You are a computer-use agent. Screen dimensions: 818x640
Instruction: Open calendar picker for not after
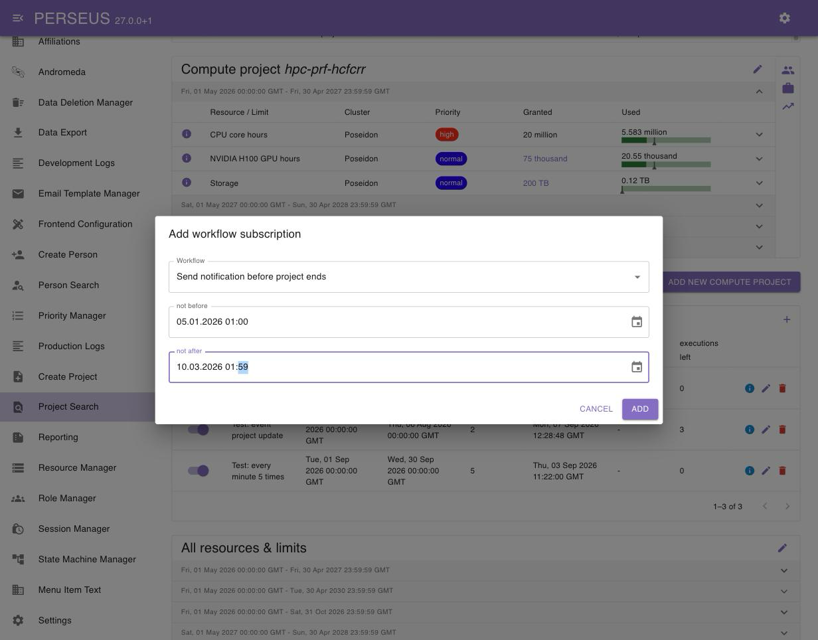[637, 367]
